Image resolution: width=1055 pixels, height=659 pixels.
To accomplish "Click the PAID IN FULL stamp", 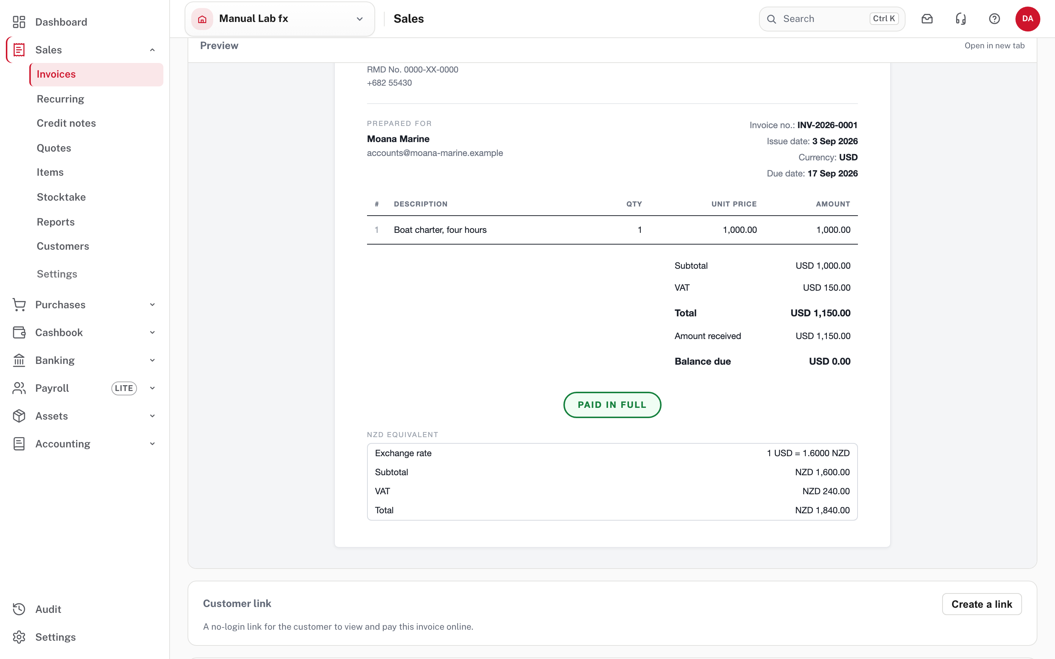I will 612,405.
